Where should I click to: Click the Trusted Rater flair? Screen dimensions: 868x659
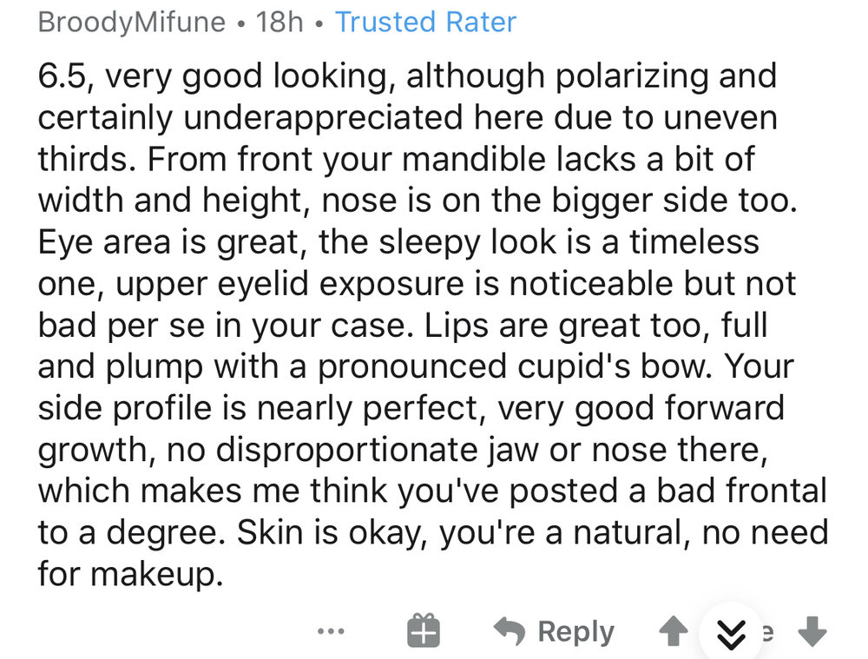425,23
